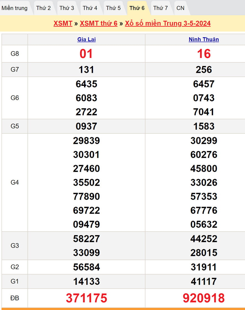Screen dimensions: 245x310
Task: Select the red G8 number 01
Action: tap(86, 54)
